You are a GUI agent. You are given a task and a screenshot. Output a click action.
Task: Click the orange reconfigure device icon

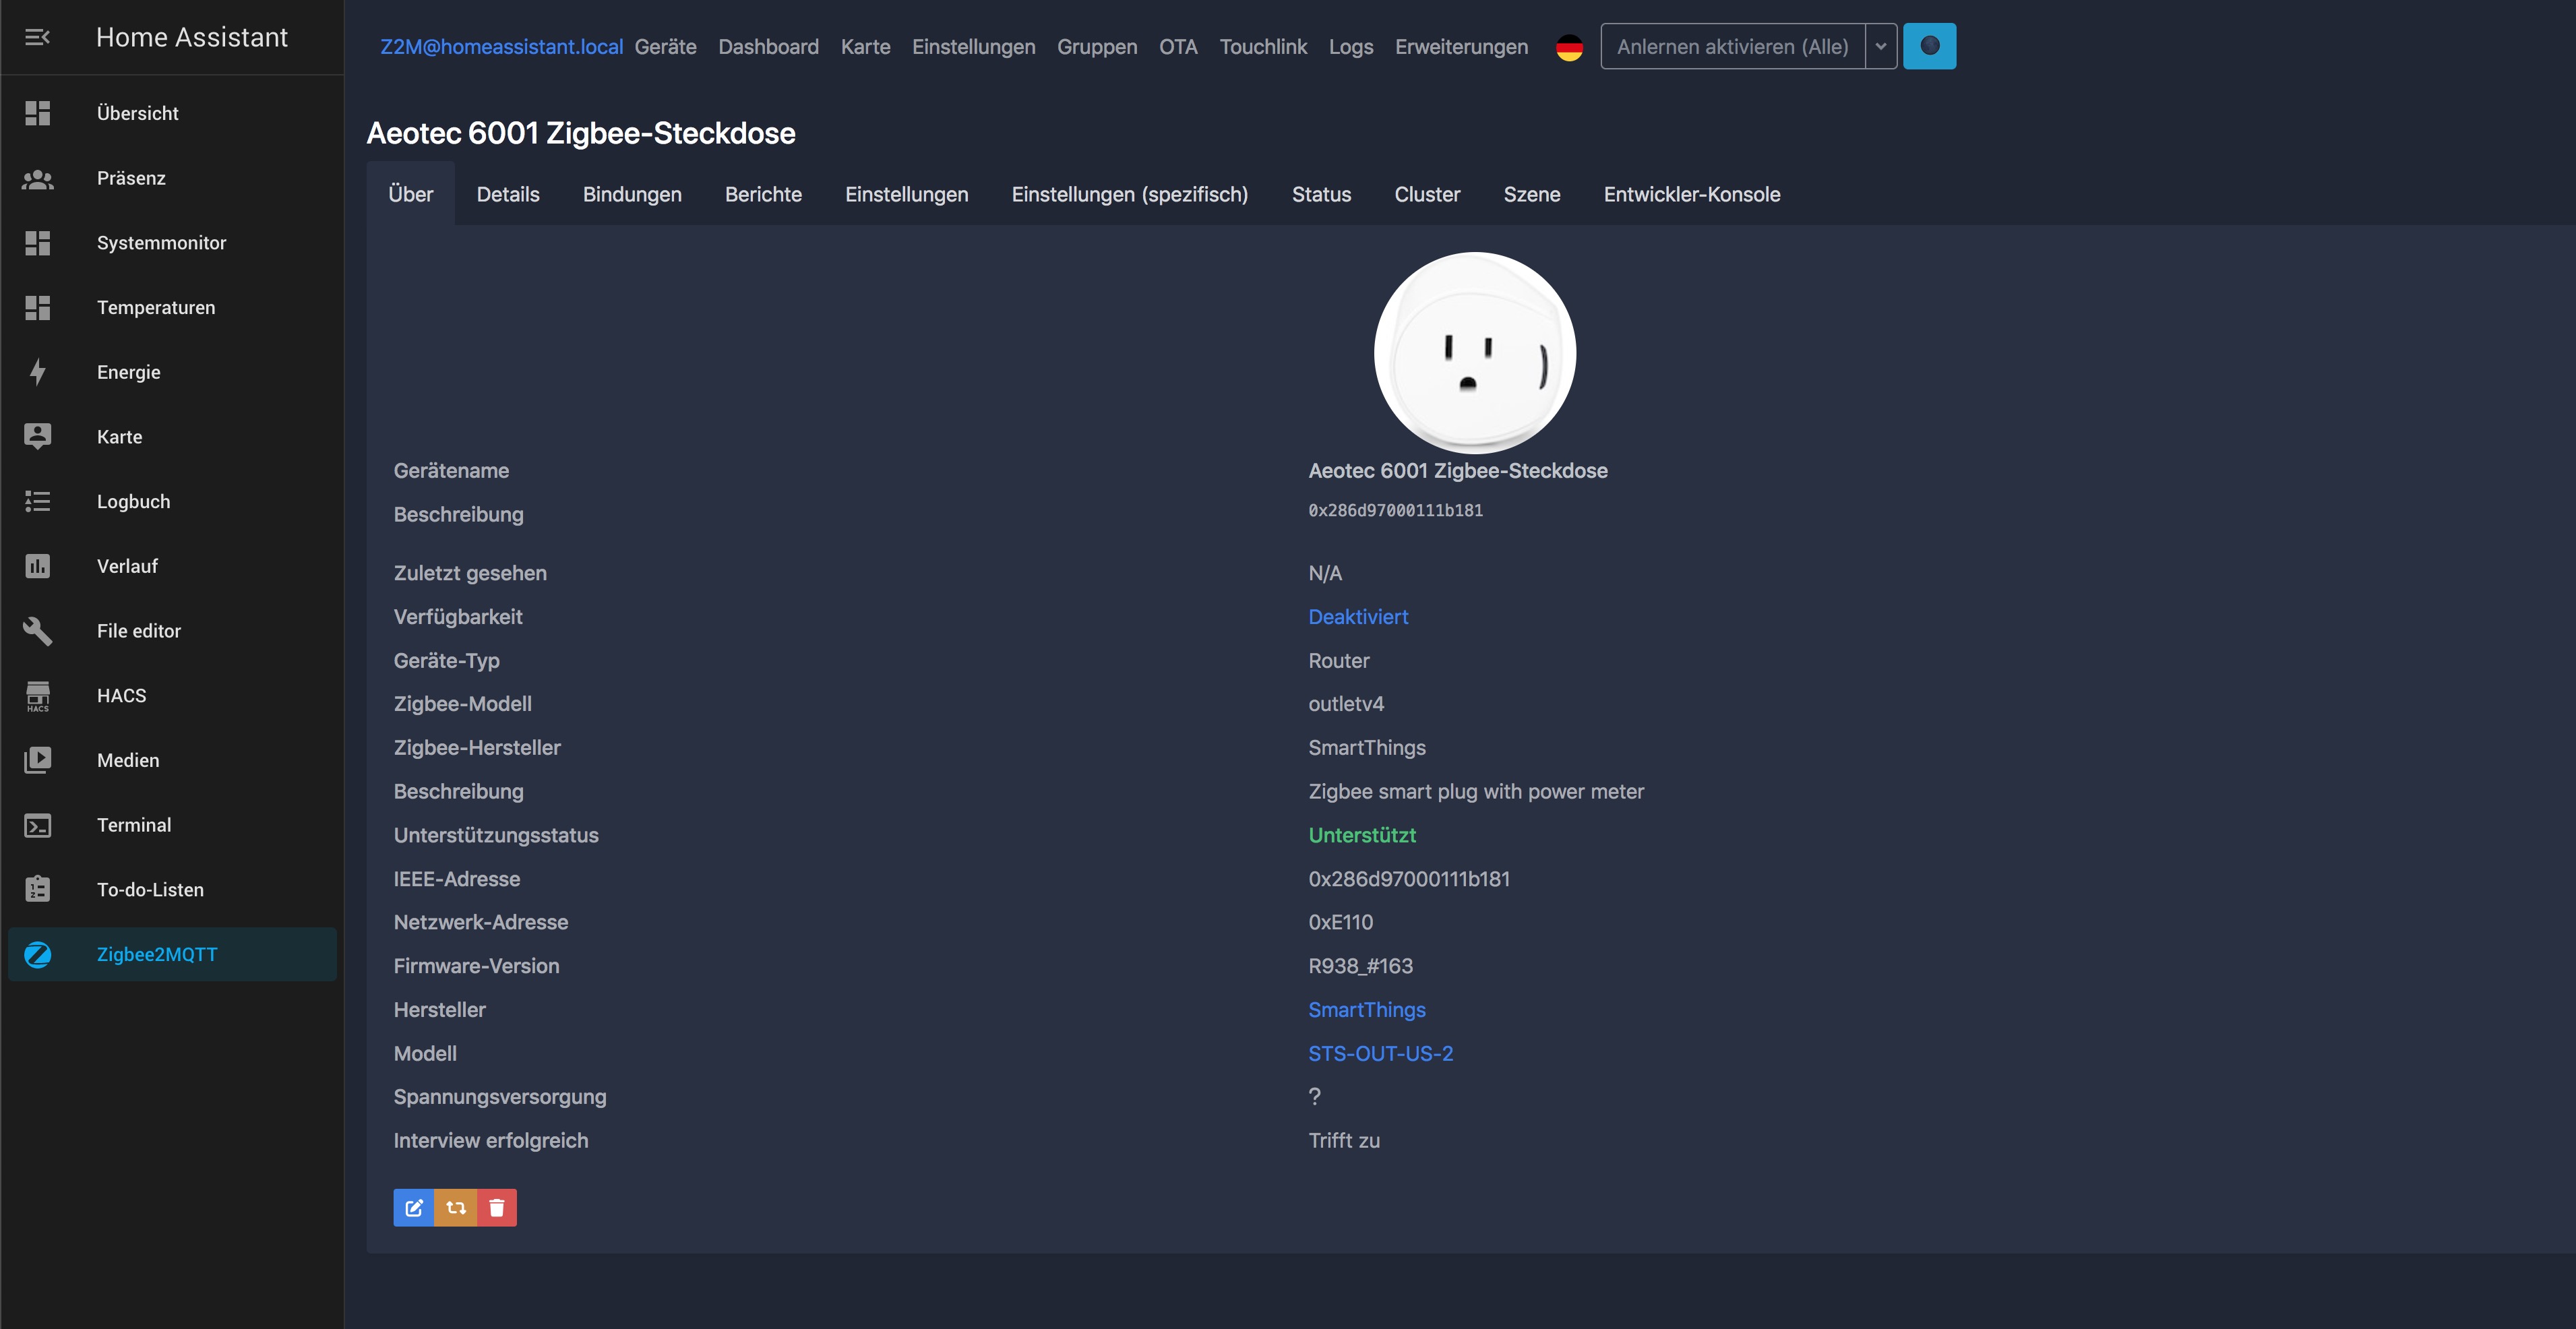tap(456, 1208)
